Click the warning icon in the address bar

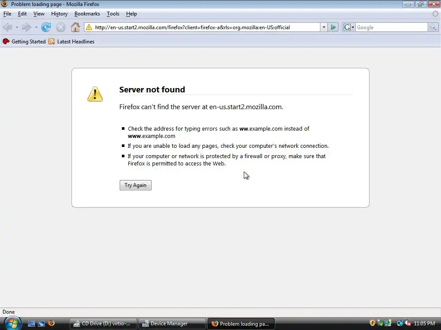click(x=89, y=27)
